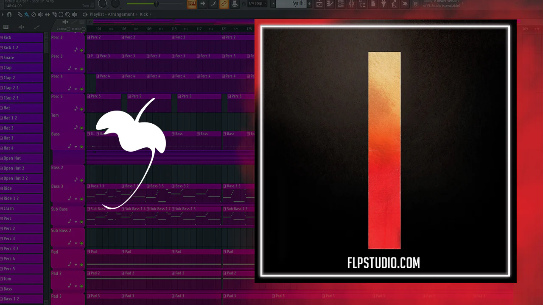
Task: Open the shop cart icon
Action: pos(416,4)
